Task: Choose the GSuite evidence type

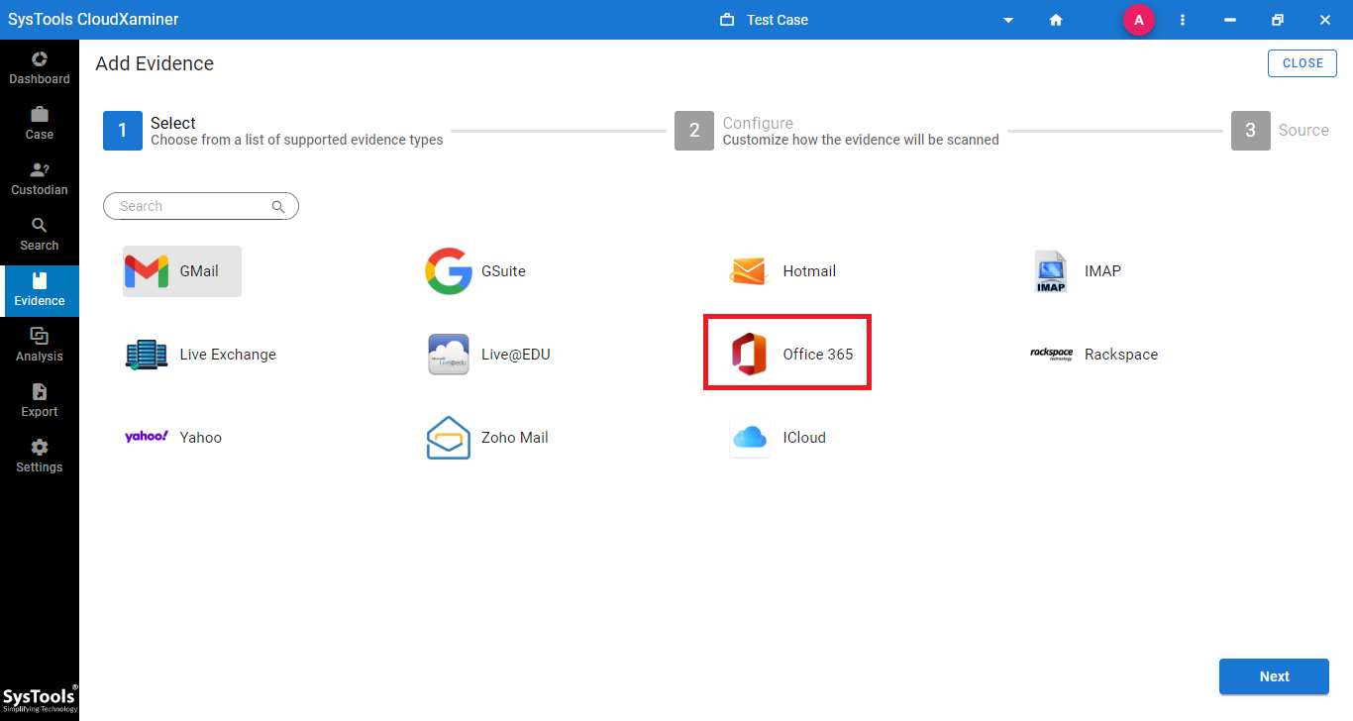Action: click(476, 271)
